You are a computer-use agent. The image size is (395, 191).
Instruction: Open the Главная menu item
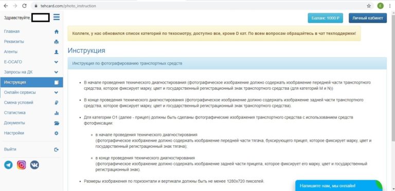12,31
